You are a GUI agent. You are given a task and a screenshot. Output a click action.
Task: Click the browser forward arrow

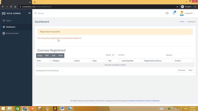(7, 7)
